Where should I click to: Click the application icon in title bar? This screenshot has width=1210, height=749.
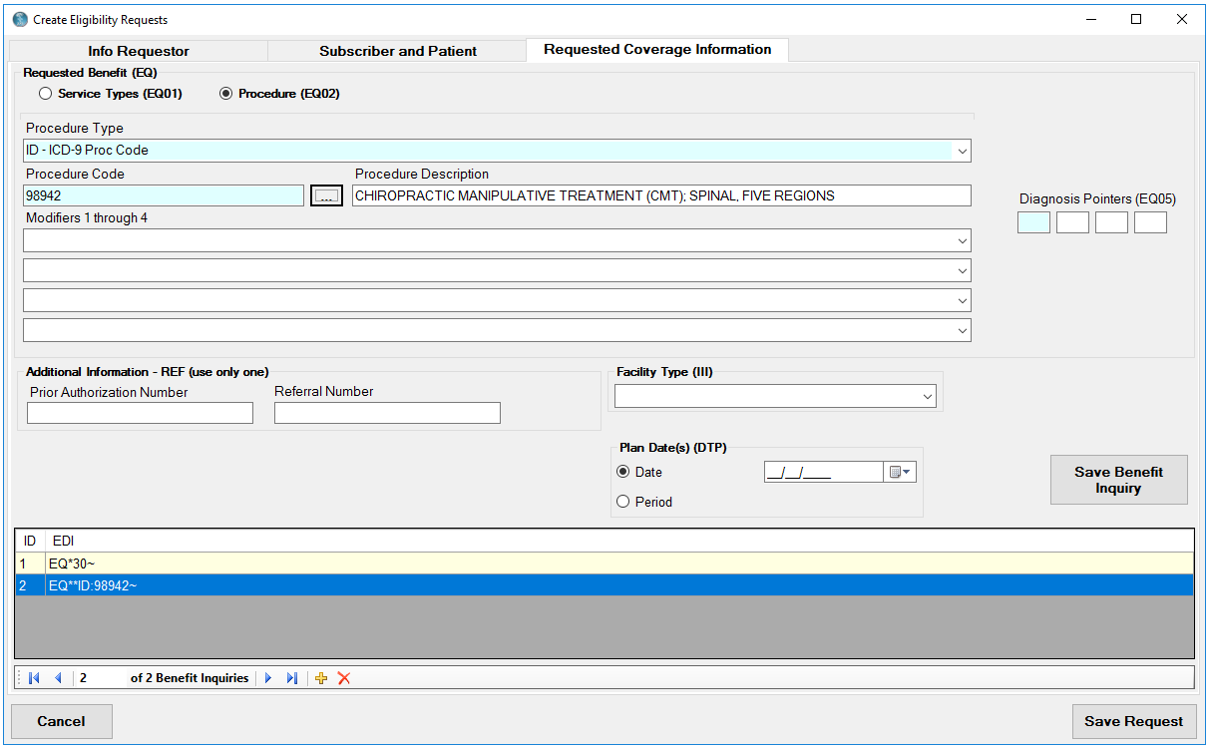20,19
